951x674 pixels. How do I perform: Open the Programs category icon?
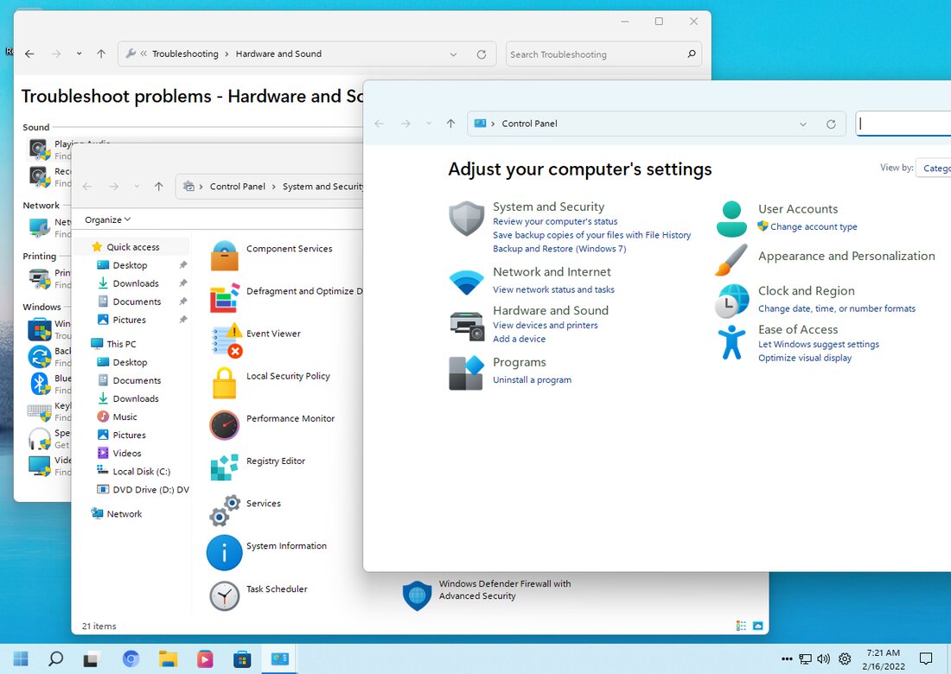click(466, 372)
